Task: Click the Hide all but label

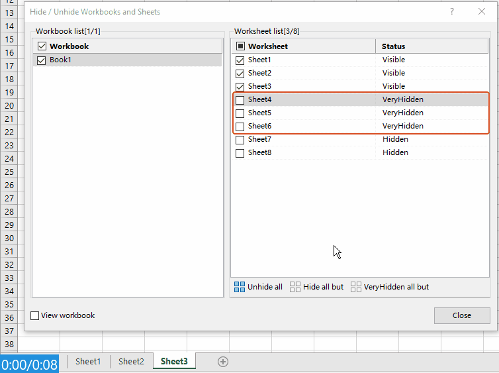Action: pyautogui.click(x=324, y=287)
